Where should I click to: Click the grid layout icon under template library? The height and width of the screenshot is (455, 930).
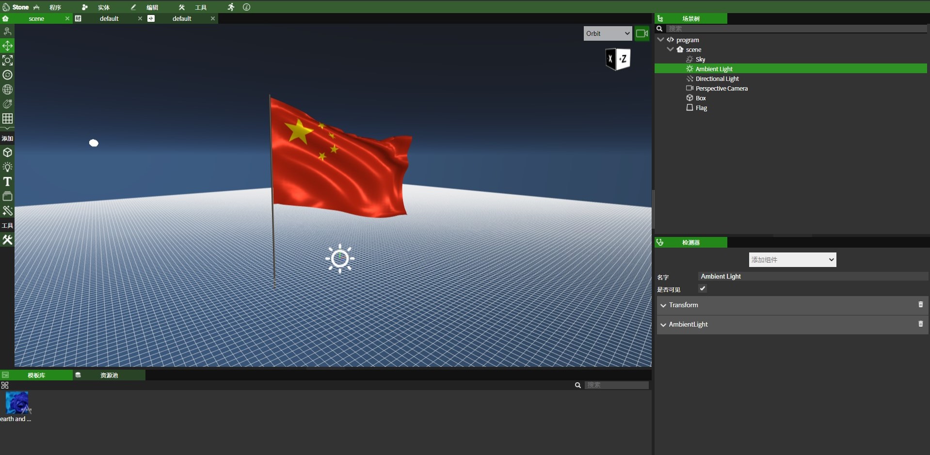5,385
